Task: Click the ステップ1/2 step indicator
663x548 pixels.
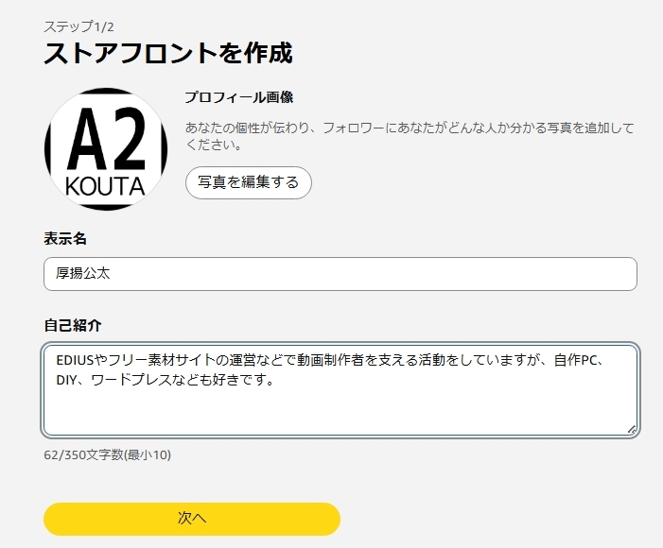Action: [x=79, y=27]
